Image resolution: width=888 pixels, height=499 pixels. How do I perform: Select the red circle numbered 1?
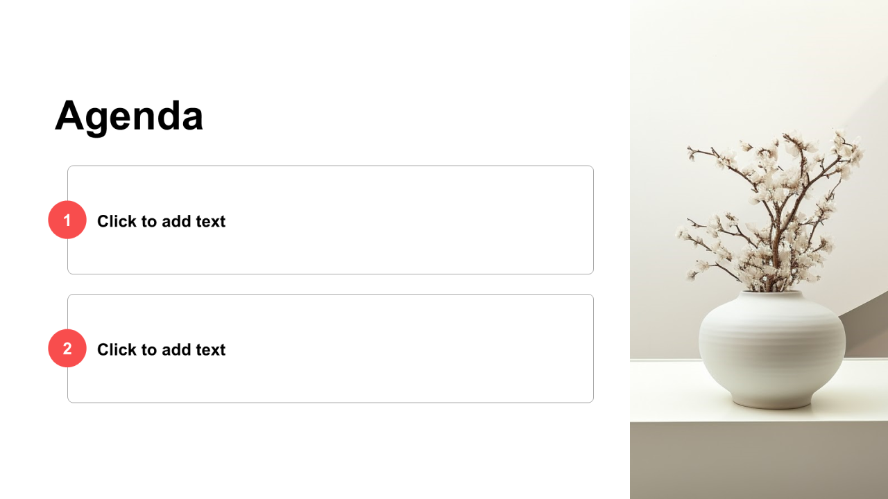(67, 220)
